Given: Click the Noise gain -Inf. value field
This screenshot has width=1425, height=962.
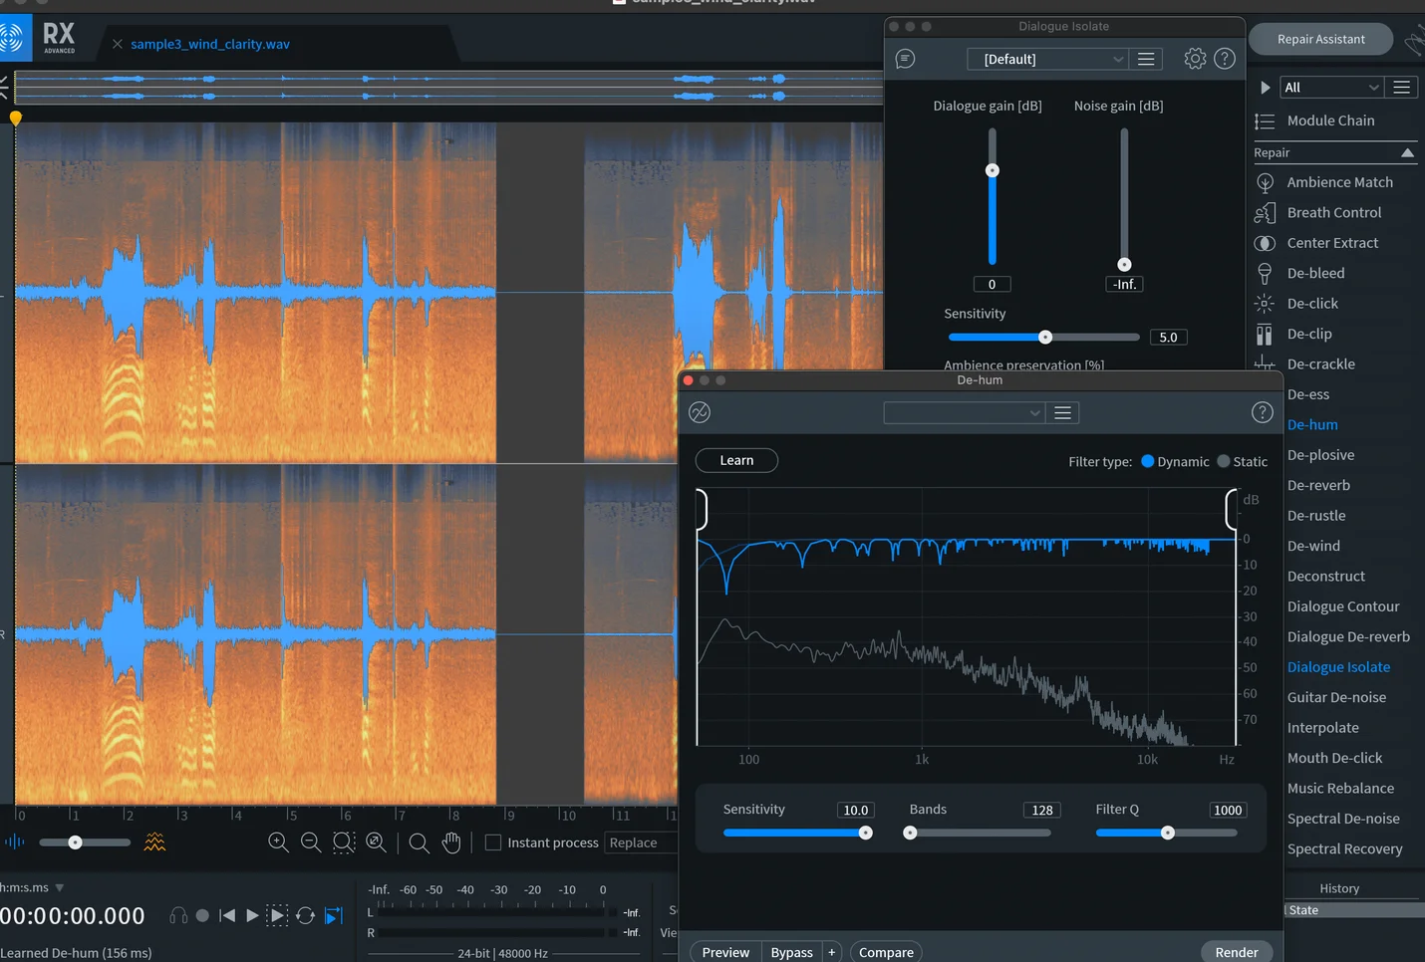Looking at the screenshot, I should [x=1124, y=284].
